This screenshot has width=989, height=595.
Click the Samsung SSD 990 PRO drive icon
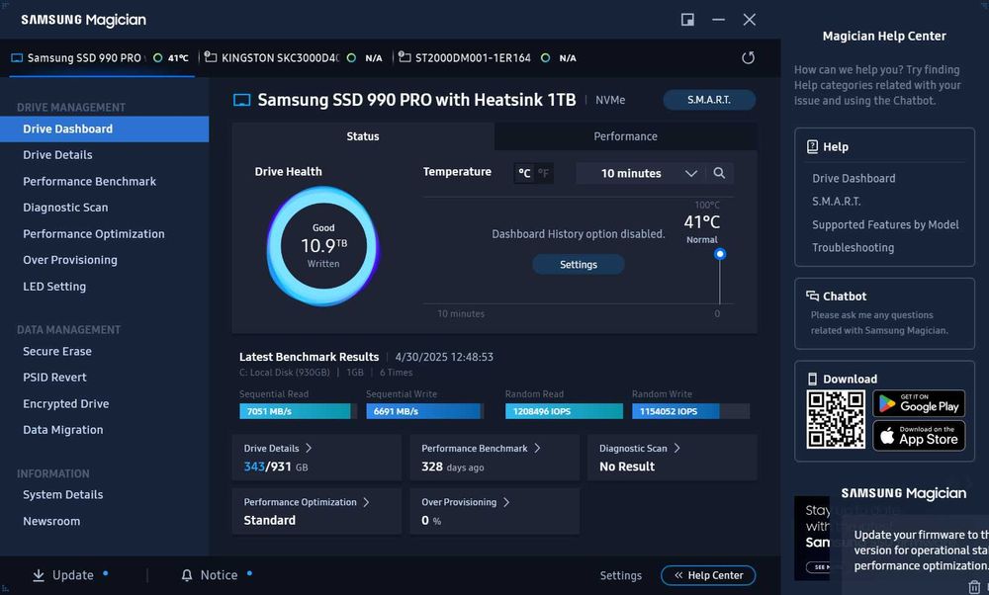coord(17,58)
